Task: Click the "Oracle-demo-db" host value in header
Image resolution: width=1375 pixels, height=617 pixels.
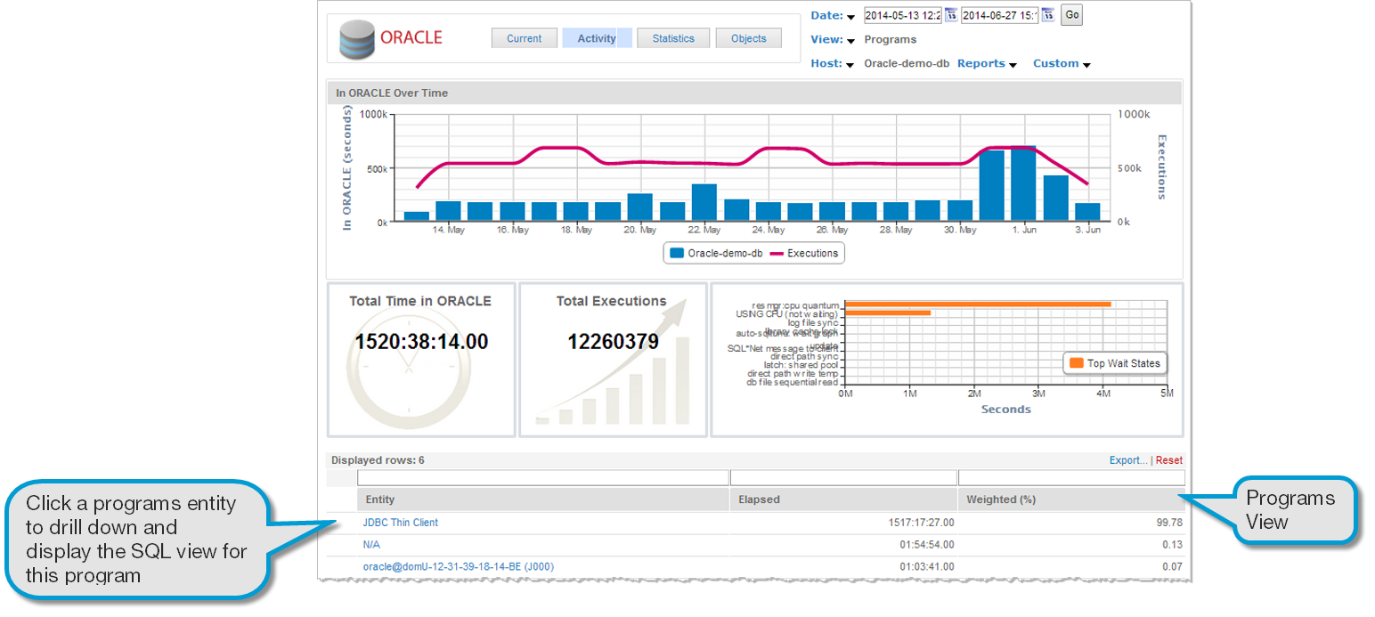Action: click(907, 64)
